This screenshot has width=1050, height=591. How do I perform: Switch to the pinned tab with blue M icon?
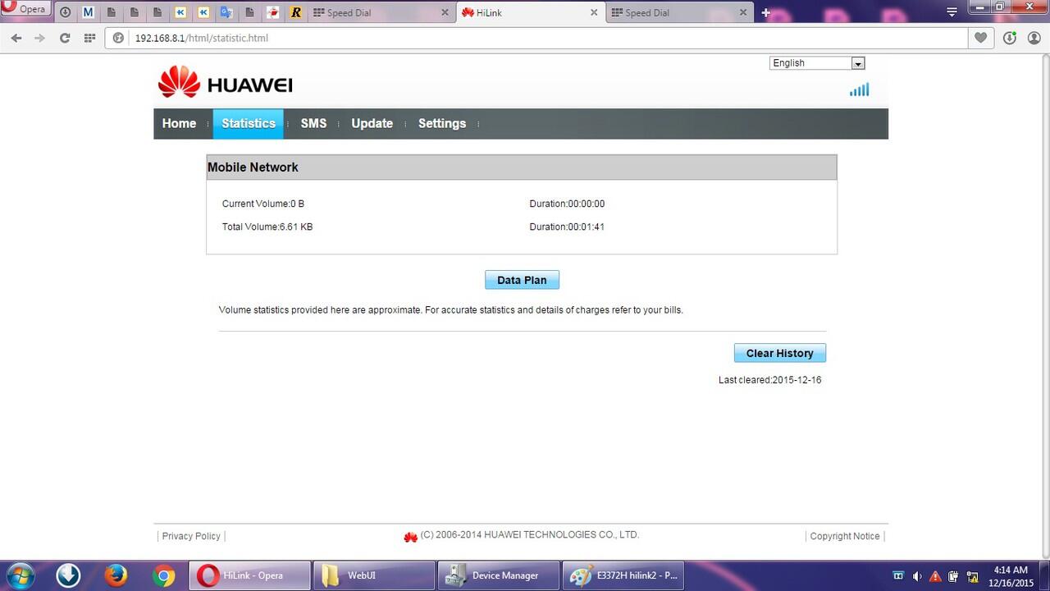click(89, 12)
